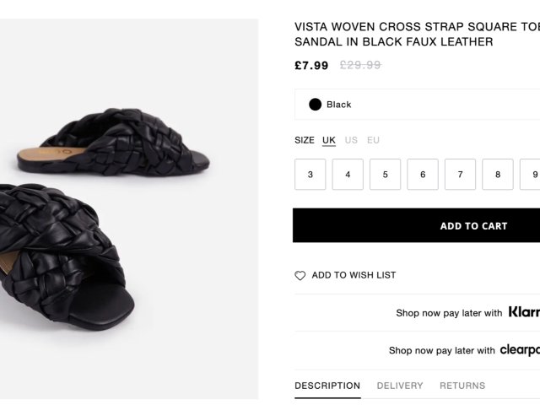Pick shoe size 6
This screenshot has height=405, width=540.
point(423,175)
